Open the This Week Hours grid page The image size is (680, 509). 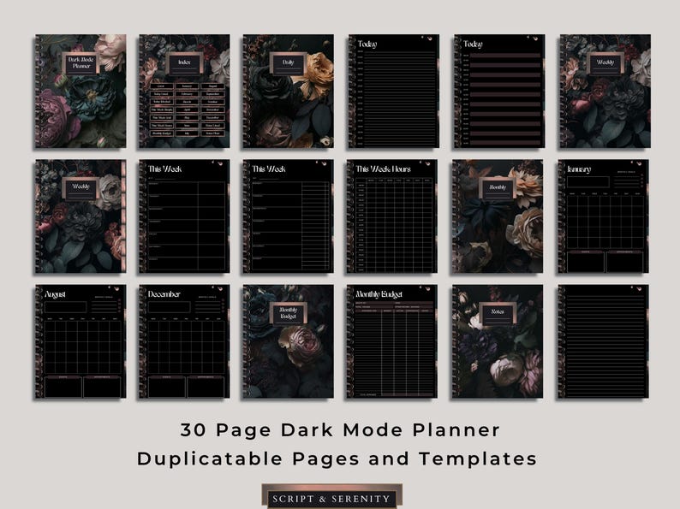(x=391, y=216)
